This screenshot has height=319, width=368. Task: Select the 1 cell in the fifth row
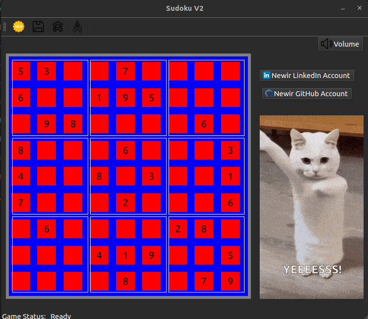(230, 176)
